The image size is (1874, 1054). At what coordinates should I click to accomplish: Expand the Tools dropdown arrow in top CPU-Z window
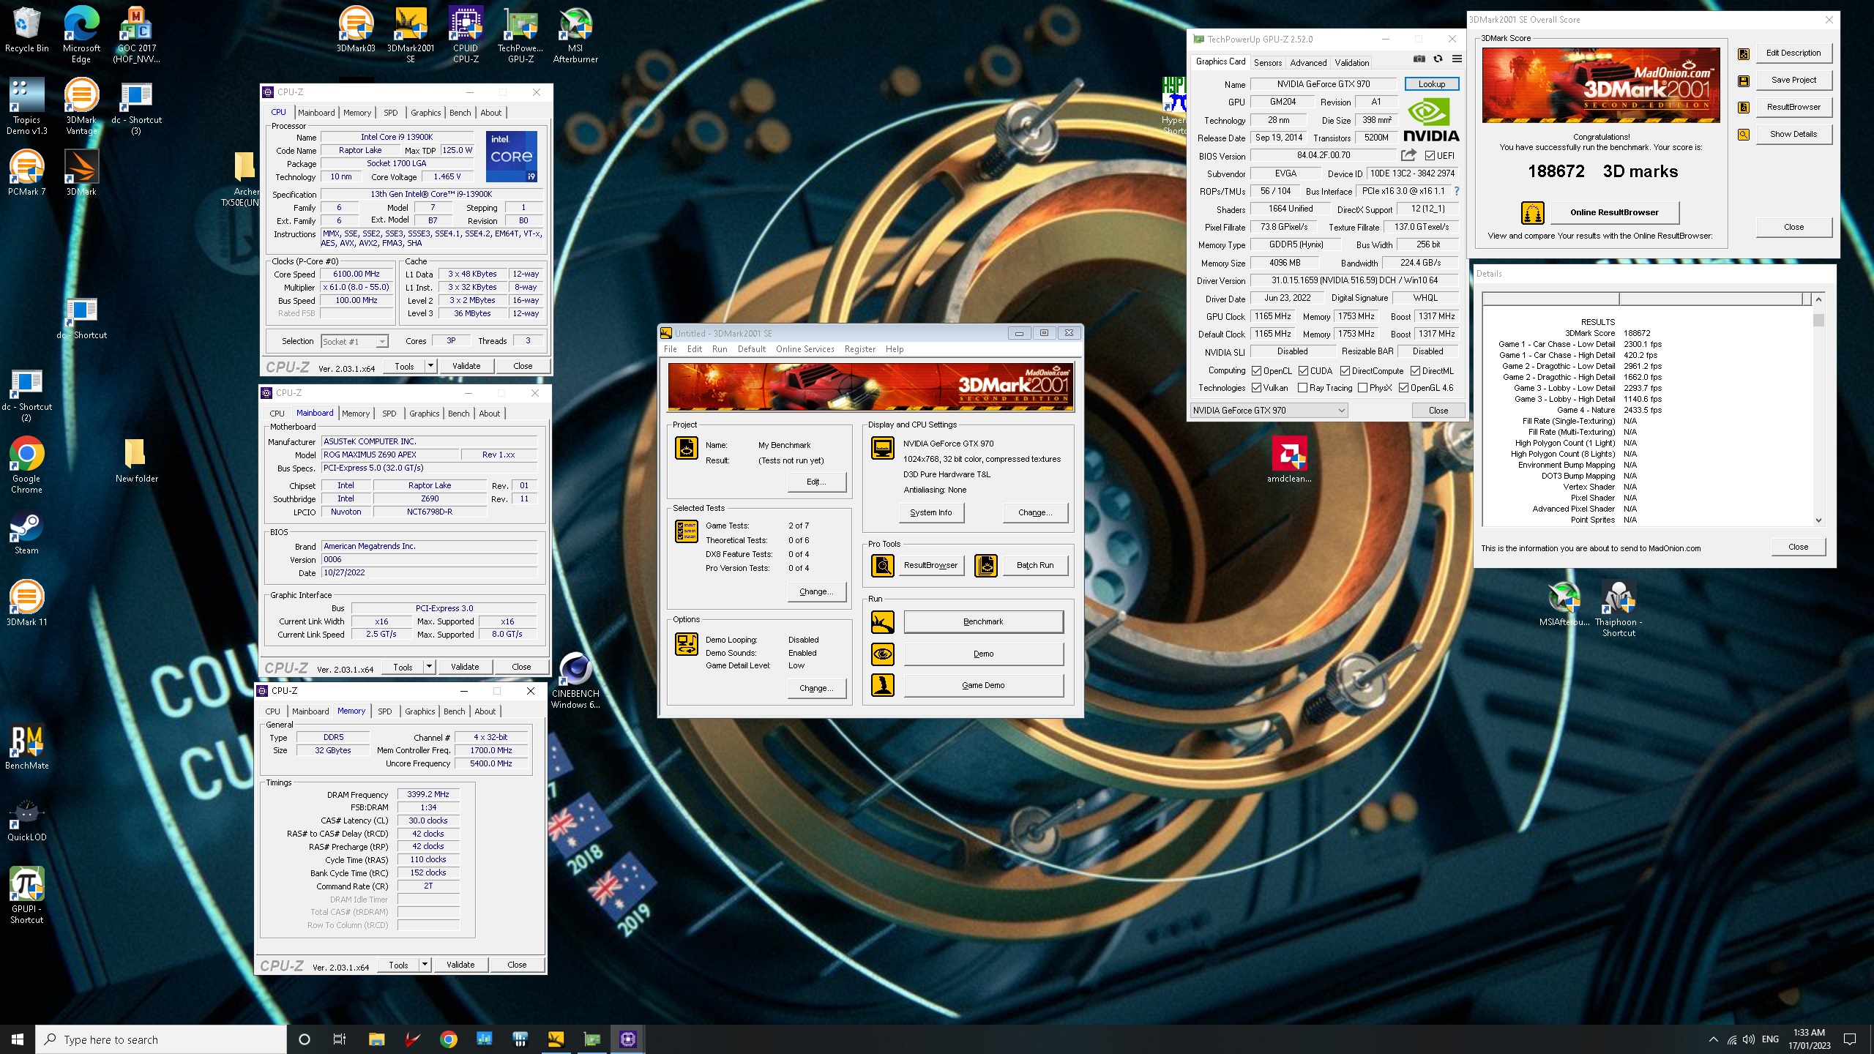point(430,366)
